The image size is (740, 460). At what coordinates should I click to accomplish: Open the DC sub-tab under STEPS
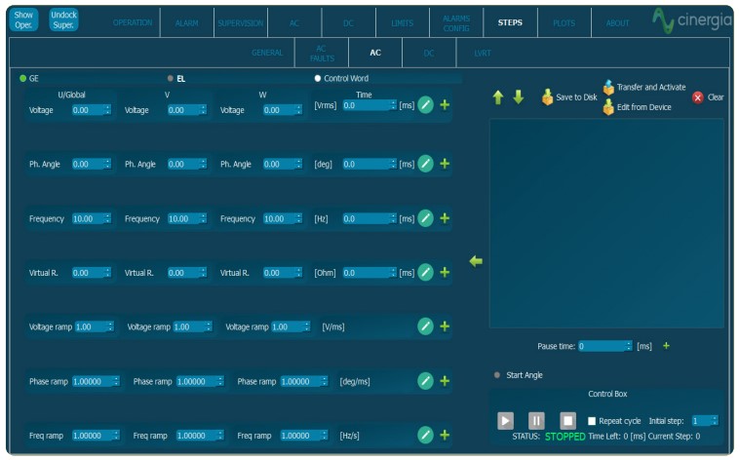[x=428, y=53]
